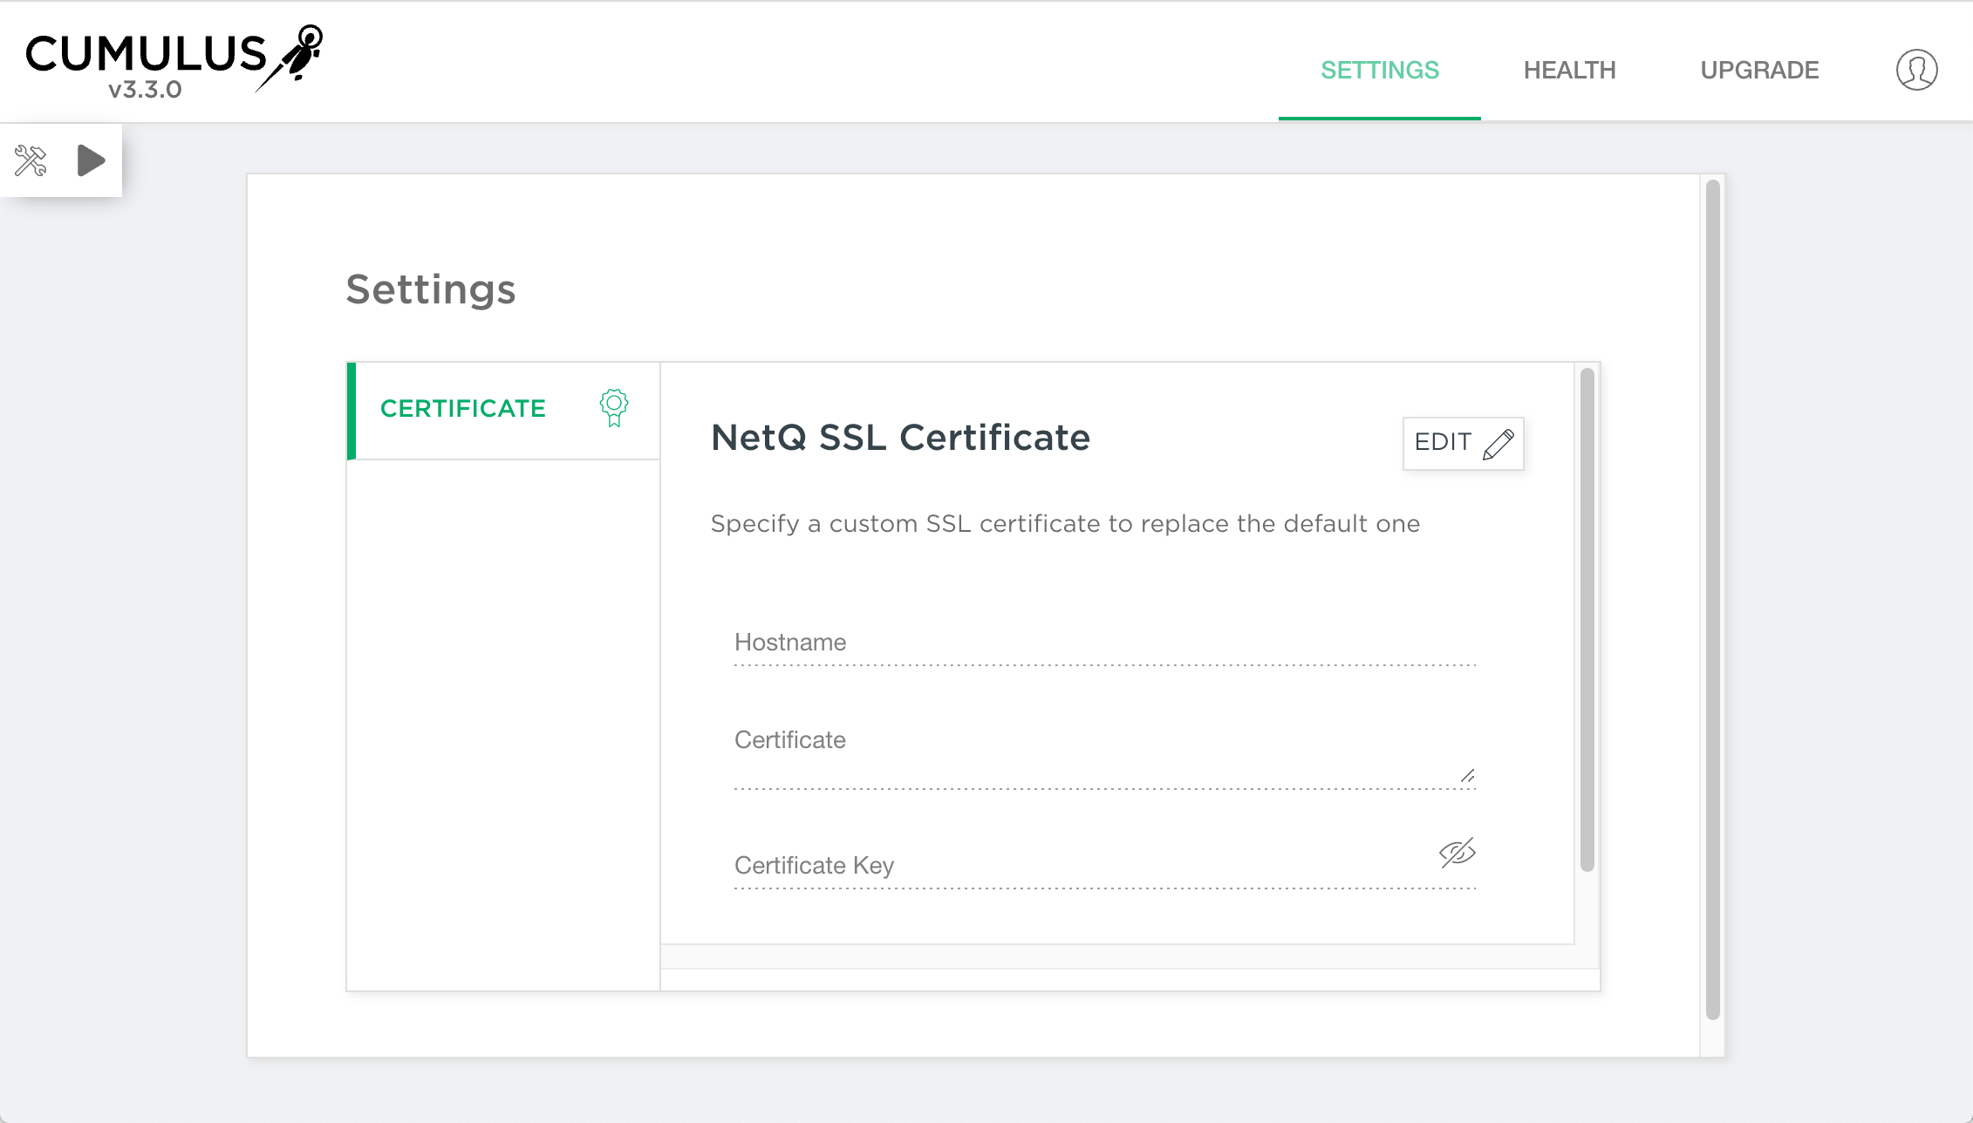This screenshot has width=1973, height=1123.
Task: Focus the Certificate Key field
Action: (x=1082, y=866)
